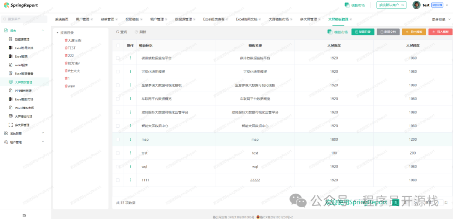Check the 1111 row checkbox

point(118,180)
